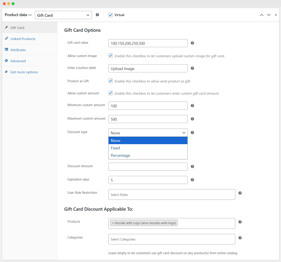Switch to the Attributes tab
The width and height of the screenshot is (281, 262).
tap(18, 50)
